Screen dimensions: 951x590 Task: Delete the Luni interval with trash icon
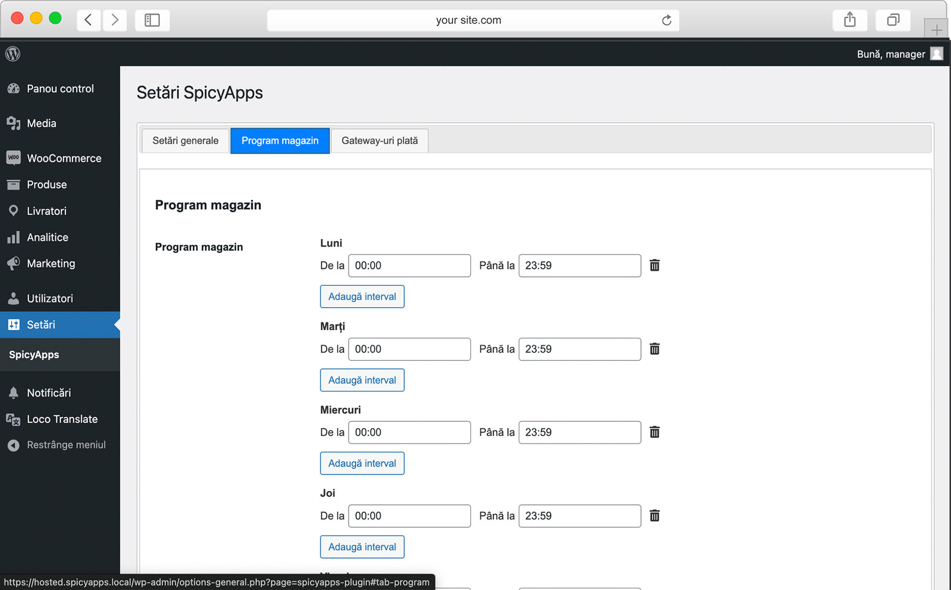(x=655, y=265)
